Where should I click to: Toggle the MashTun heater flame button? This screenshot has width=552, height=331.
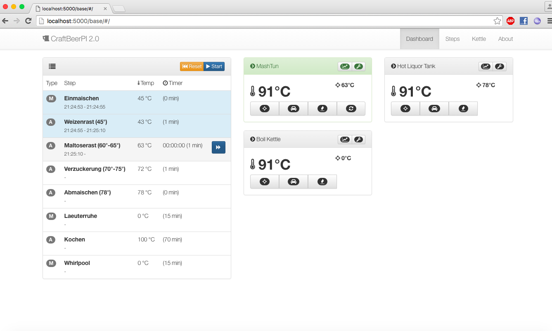(322, 109)
